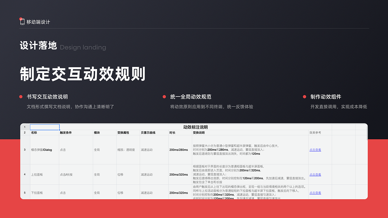Click the 时长 column header

pos(172,132)
